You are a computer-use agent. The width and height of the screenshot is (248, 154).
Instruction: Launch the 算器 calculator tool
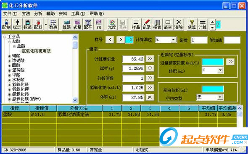click(66, 24)
